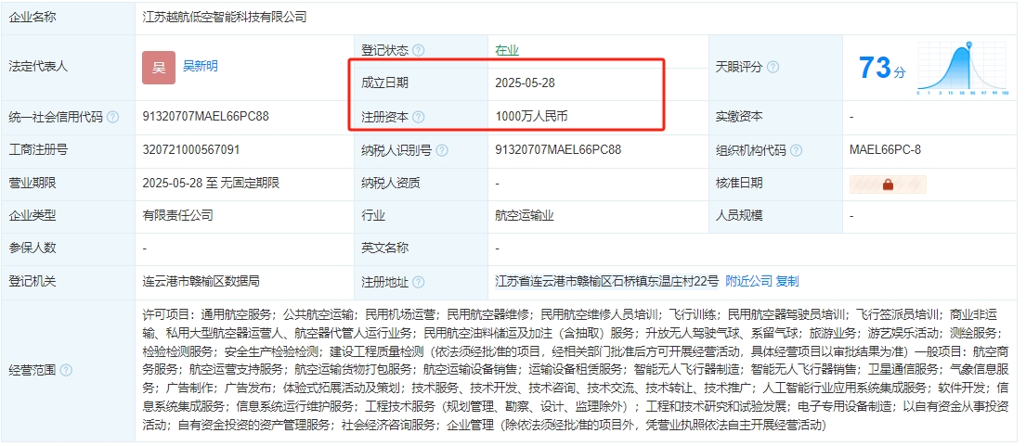The image size is (1026, 446).
Task: Open the 附近公司 link
Action: pyautogui.click(x=748, y=282)
